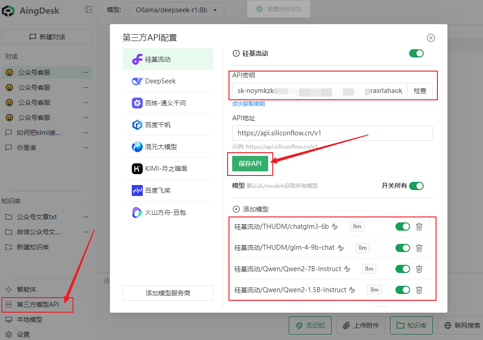Image resolution: width=483 pixels, height=340 pixels.
Task: Click the 检查 button to verify key
Action: pos(420,91)
